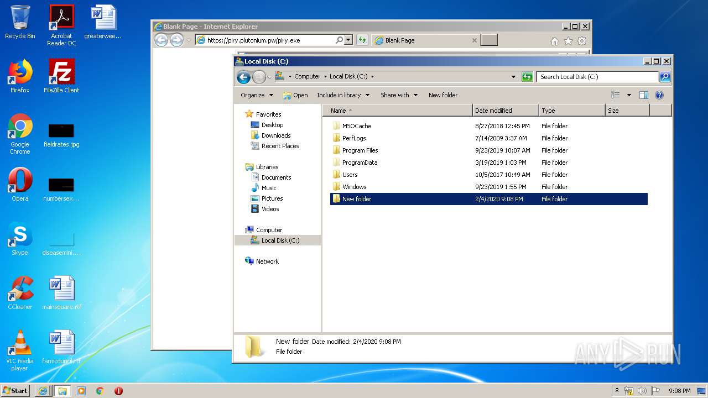Show hidden icons in system tray

(617, 391)
